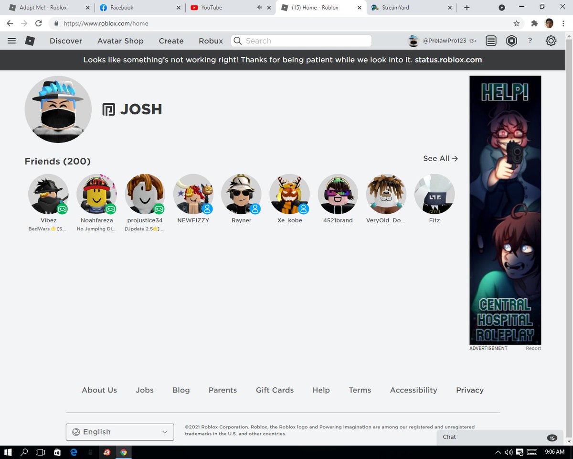Open Avatar Shop in the top navigation
Image resolution: width=573 pixels, height=459 pixels.
(120, 41)
